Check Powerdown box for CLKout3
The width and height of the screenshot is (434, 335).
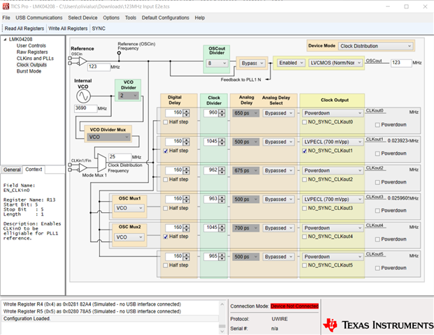tap(377, 211)
